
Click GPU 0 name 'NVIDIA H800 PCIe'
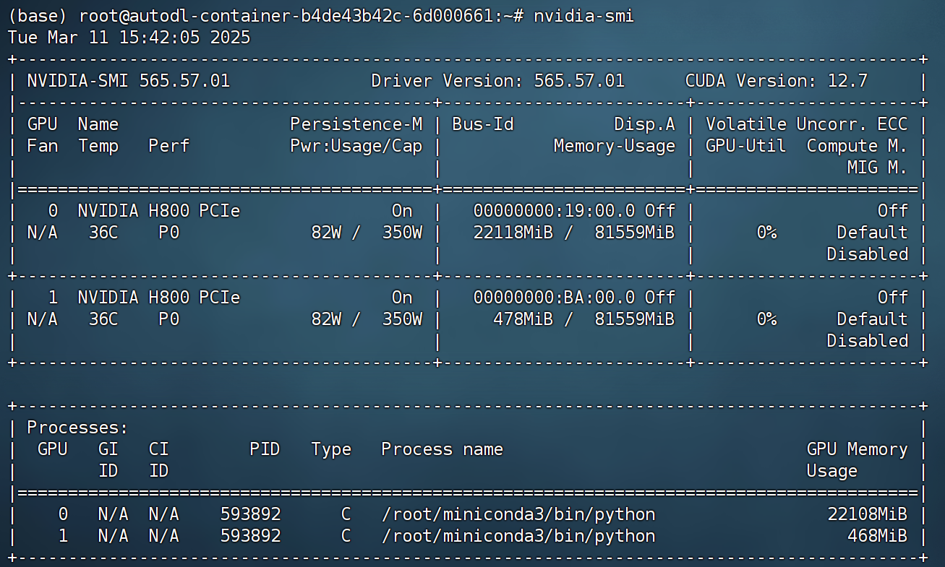click(158, 211)
